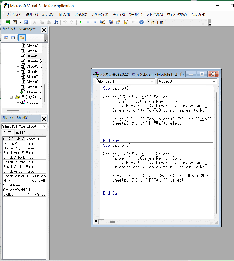Close the プロジェクト - VBAProject panel
This screenshot has height=261, width=234.
coord(44,30)
